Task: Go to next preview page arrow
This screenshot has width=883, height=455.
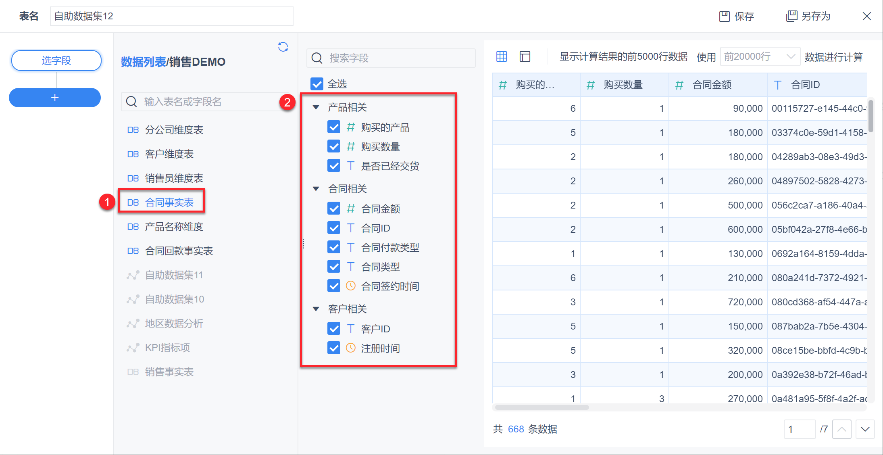Action: coord(865,429)
